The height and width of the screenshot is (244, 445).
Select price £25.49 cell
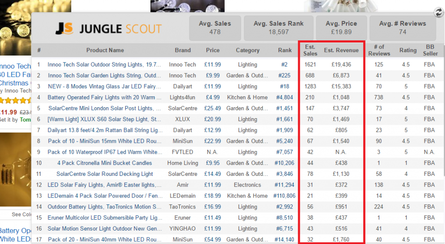(213, 108)
